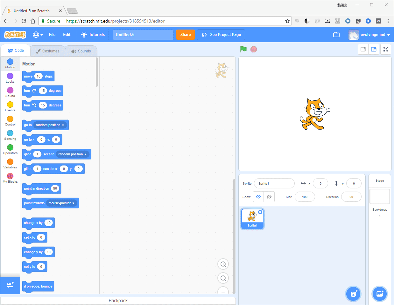Click the sprite Size field
Image resolution: width=394 pixels, height=305 pixels.
point(305,197)
